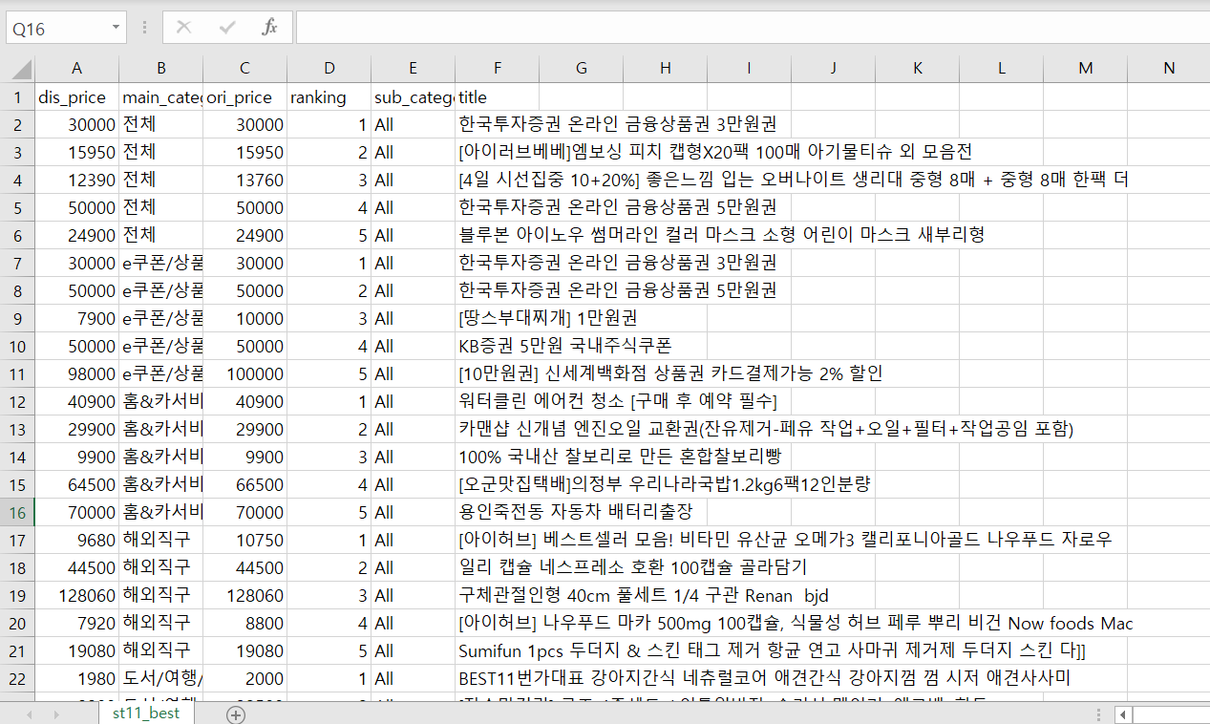Screen dimensions: 1210x724
Task: Click the previous sheet navigation arrow
Action: tap(31, 713)
